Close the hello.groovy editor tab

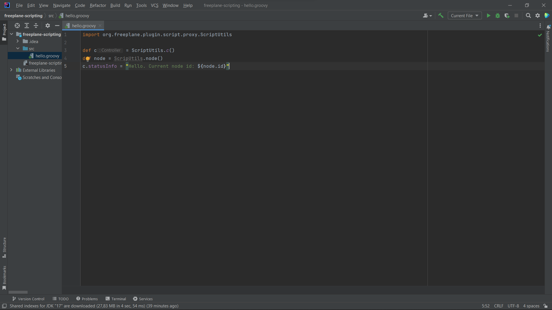click(100, 26)
